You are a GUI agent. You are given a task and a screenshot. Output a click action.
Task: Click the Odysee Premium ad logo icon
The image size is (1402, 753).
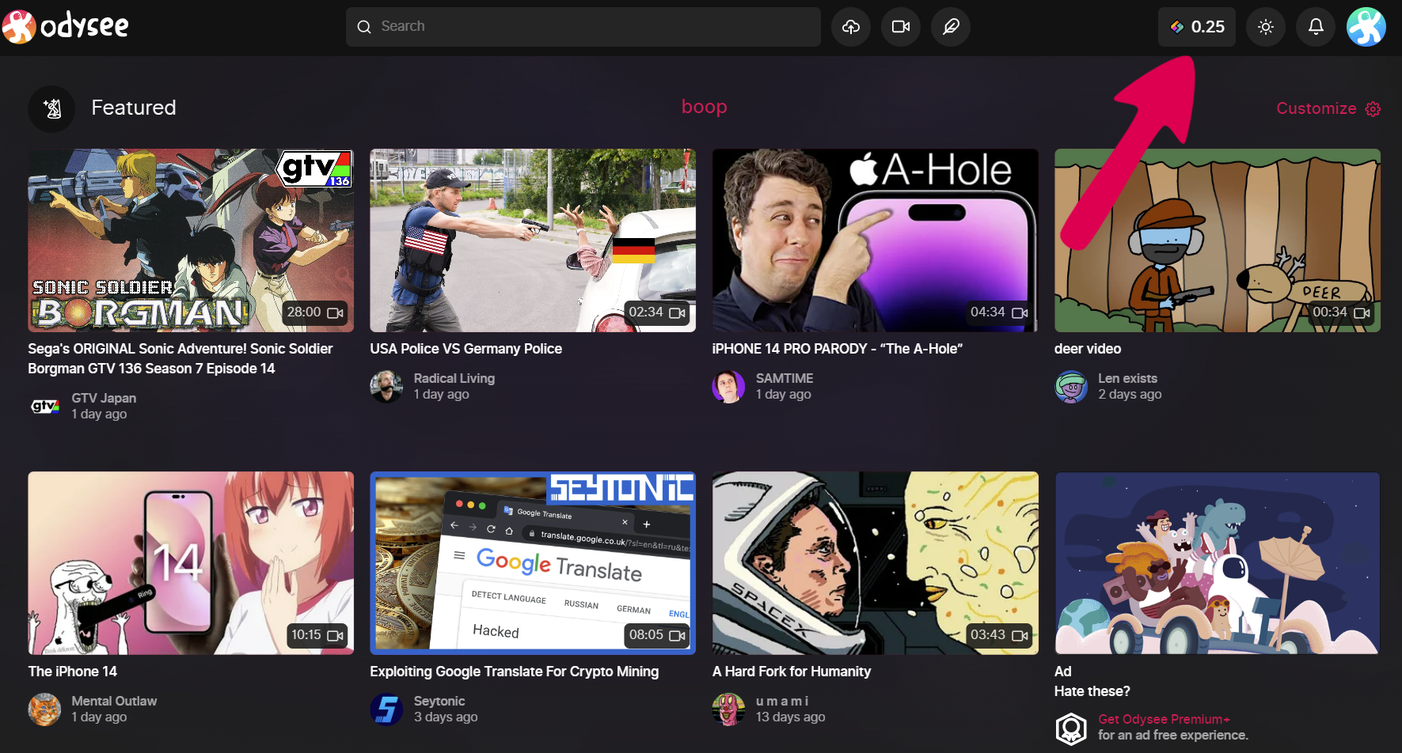click(x=1071, y=728)
